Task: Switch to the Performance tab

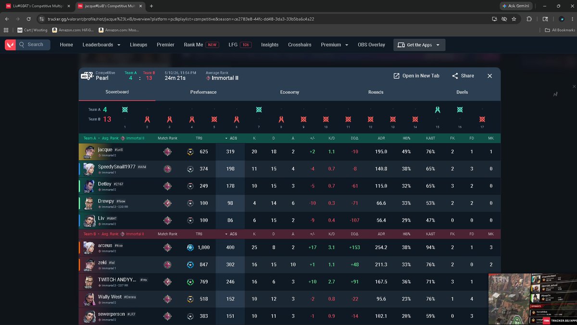Action: 203,92
